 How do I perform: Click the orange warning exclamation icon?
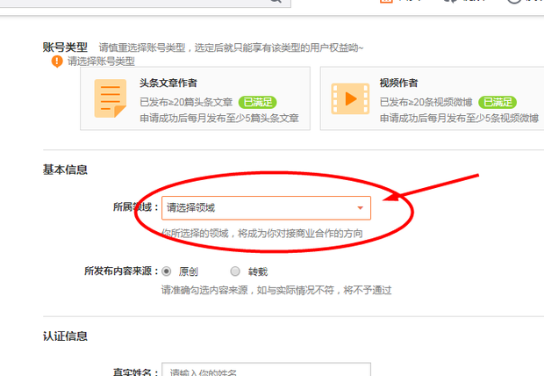point(57,61)
